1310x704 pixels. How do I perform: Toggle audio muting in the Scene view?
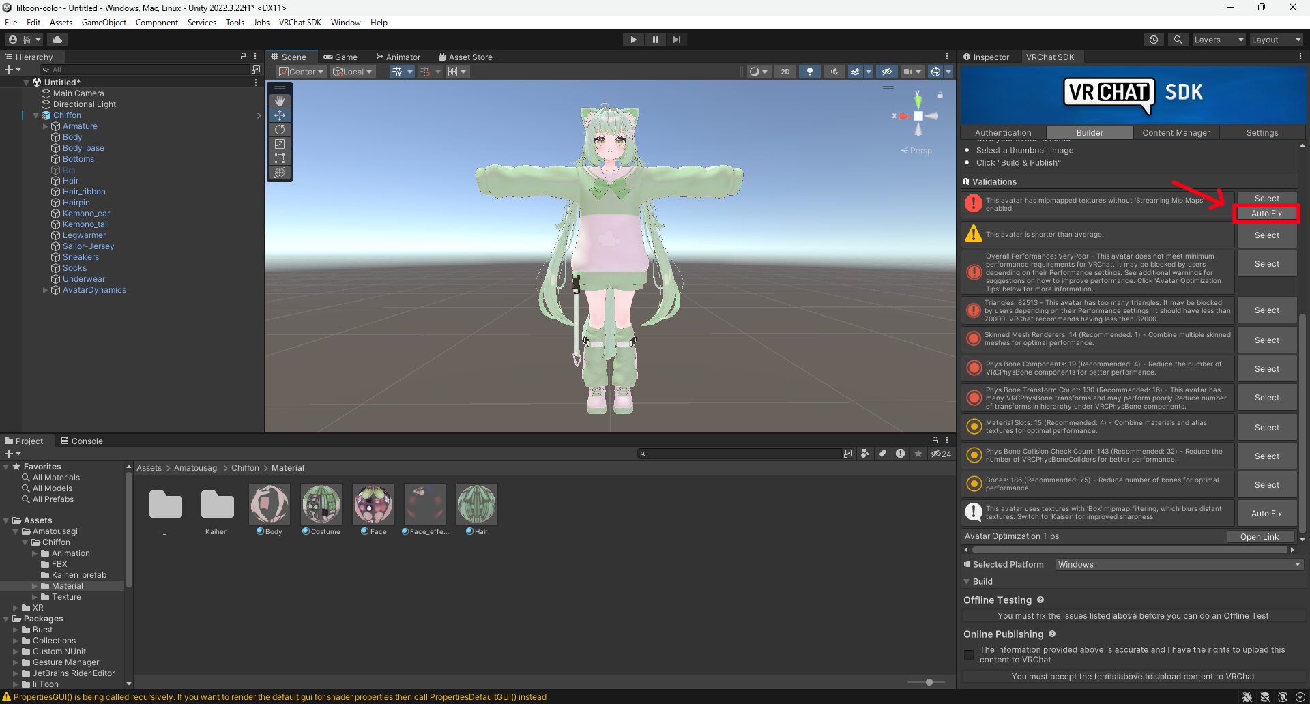pos(834,71)
